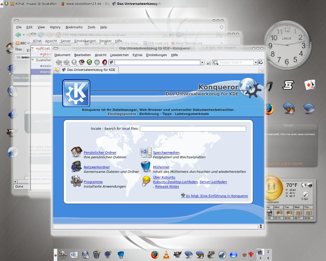Screen dimensions: 326x261
Task: Open the playing cards desktop icon
Action: pyautogui.click(x=310, y=85)
